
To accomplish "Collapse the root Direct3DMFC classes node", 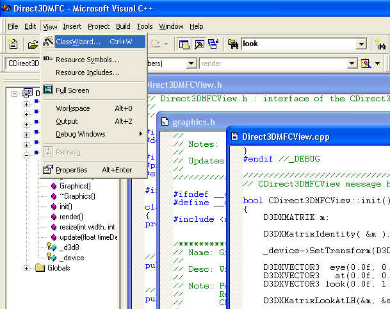I will [x=15, y=94].
